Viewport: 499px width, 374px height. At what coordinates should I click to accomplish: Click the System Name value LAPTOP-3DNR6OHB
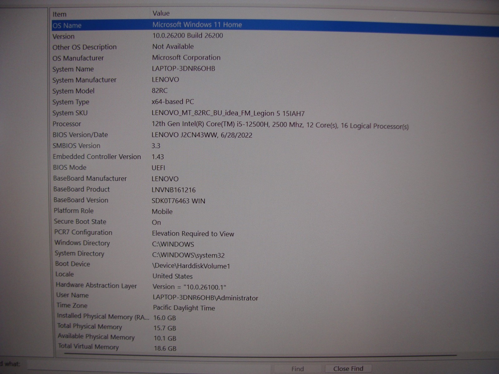183,69
